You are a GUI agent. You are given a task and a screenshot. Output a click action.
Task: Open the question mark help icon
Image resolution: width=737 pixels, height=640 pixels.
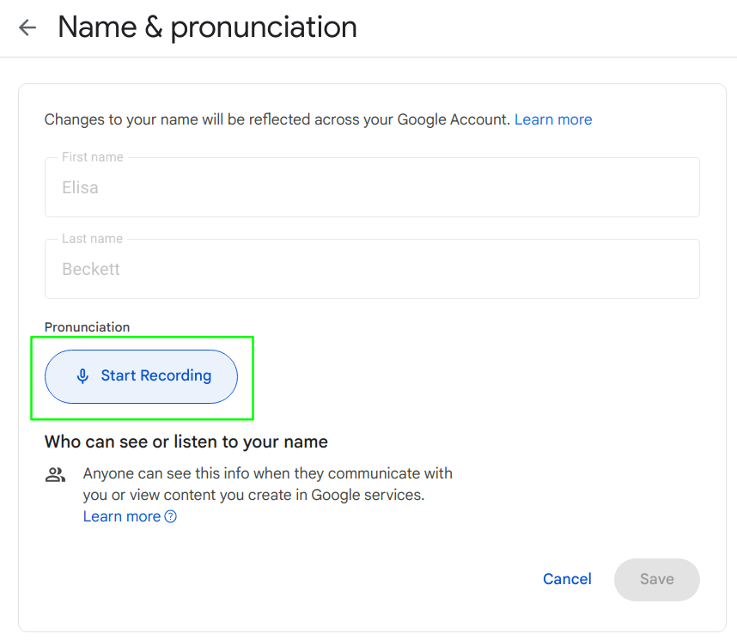[171, 517]
